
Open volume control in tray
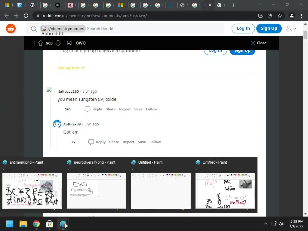(281, 224)
